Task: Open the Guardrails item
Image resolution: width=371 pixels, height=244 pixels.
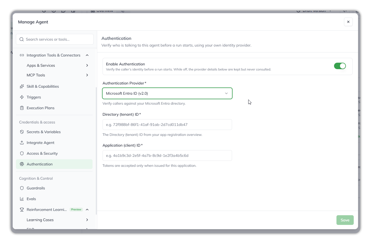Action: 54,188
